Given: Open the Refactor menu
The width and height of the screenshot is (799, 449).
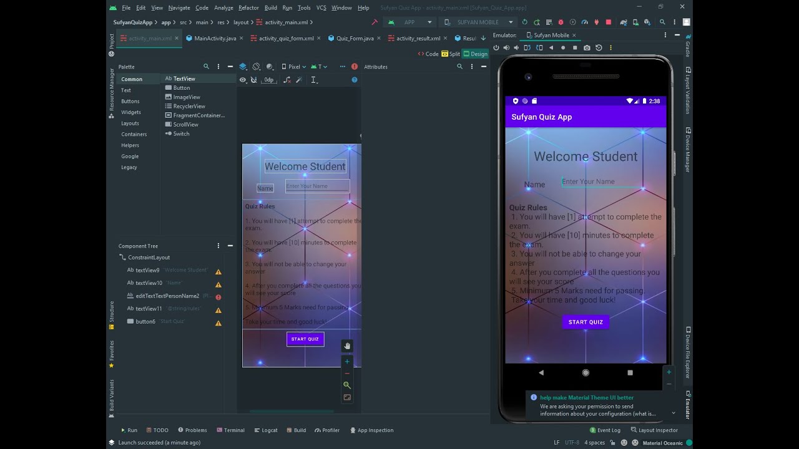Looking at the screenshot, I should (x=248, y=7).
